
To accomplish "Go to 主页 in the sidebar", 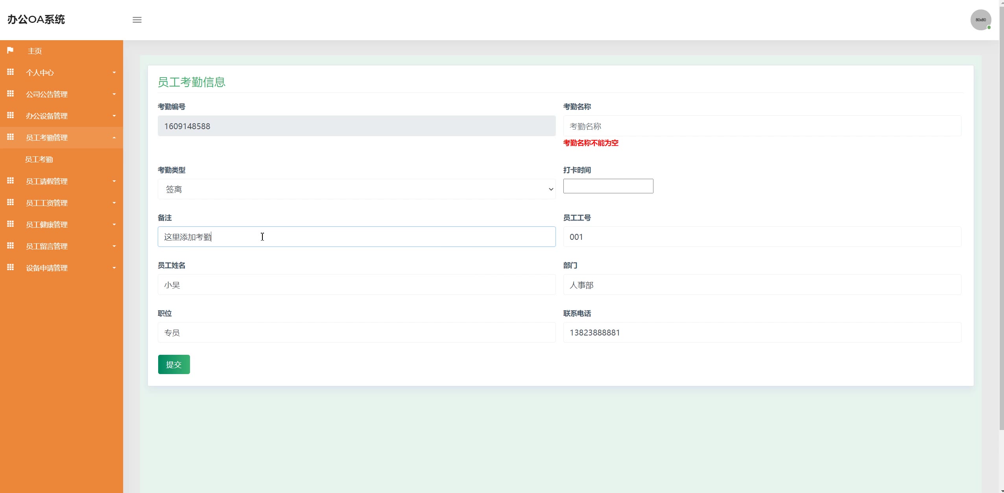I will (35, 51).
